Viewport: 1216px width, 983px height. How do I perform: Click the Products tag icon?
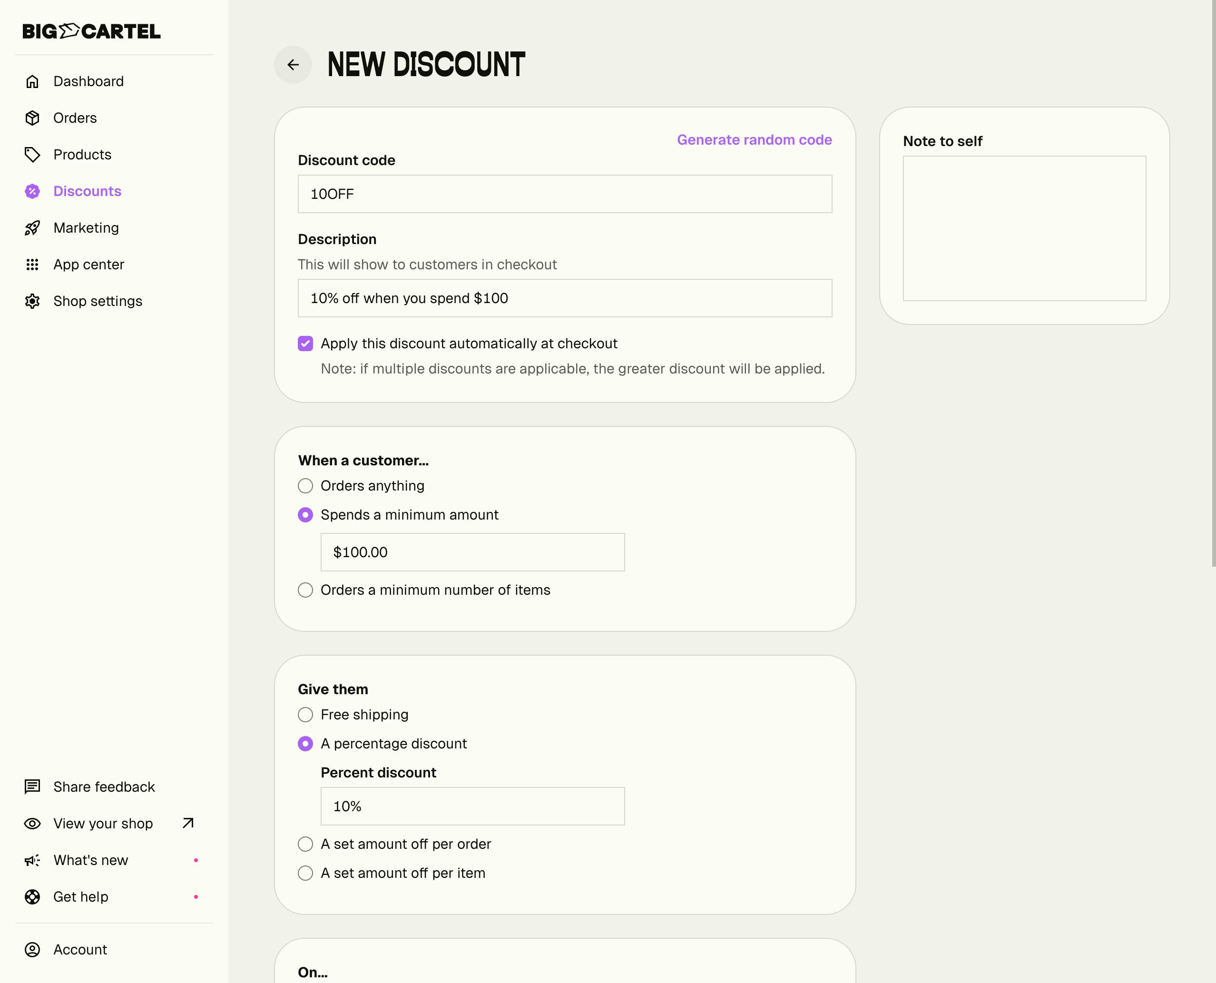coord(32,155)
